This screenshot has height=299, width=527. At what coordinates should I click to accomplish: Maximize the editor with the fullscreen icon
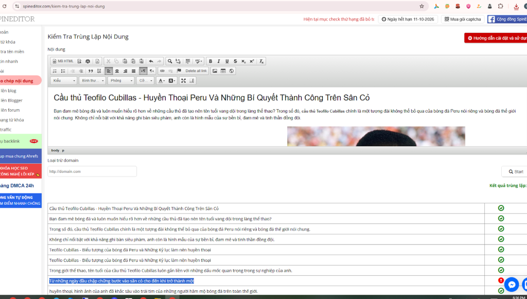(x=183, y=81)
